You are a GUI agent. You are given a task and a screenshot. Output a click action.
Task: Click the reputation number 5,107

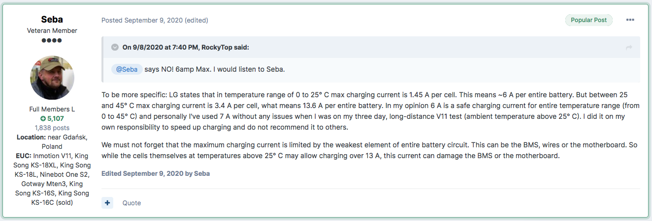[56, 118]
